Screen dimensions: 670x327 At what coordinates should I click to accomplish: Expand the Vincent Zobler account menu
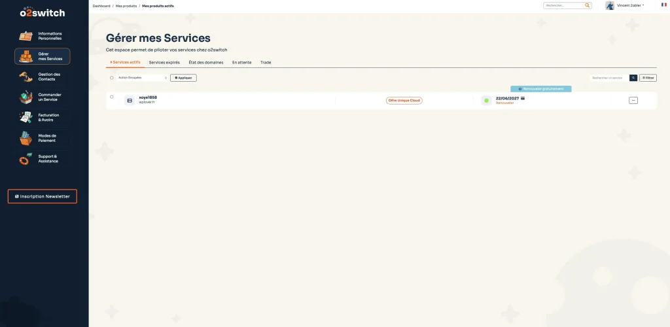630,5
